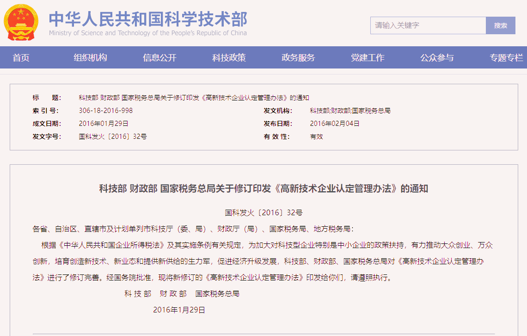Open the 组织机构 navigation menu
This screenshot has height=336, width=527.
point(91,57)
